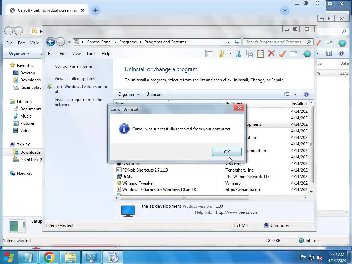Close the Carroll browser tab
The width and height of the screenshot is (352, 264).
tap(82, 10)
